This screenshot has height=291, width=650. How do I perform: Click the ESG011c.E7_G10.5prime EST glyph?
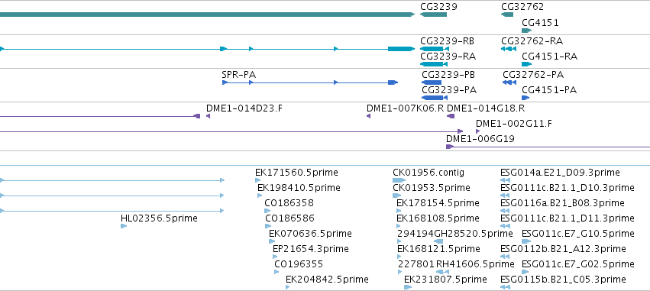(526, 241)
